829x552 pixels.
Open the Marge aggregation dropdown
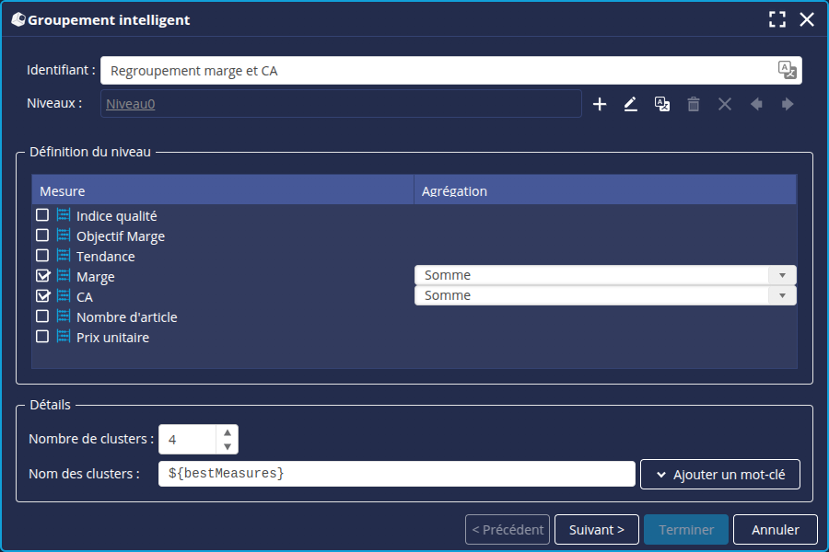coord(782,275)
